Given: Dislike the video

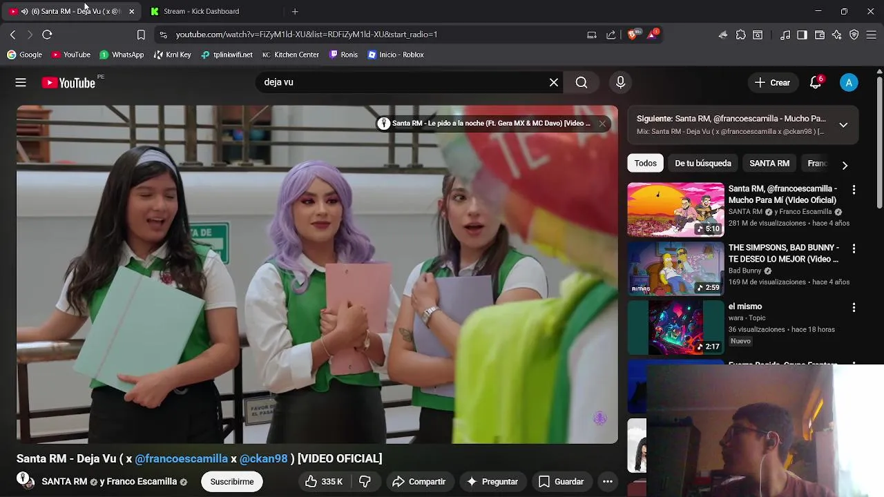Looking at the screenshot, I should click(365, 482).
